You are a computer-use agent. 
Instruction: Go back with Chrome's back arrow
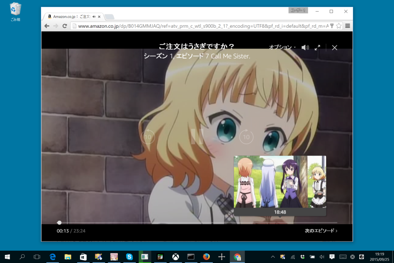coord(47,26)
